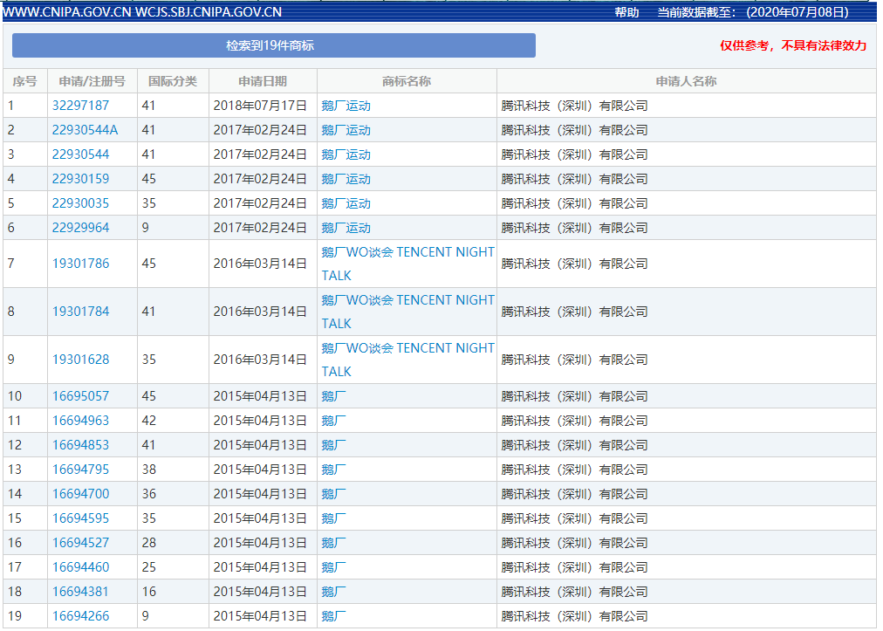Click 鹅厂 trademark name in row 15
The image size is (883, 631).
(333, 518)
